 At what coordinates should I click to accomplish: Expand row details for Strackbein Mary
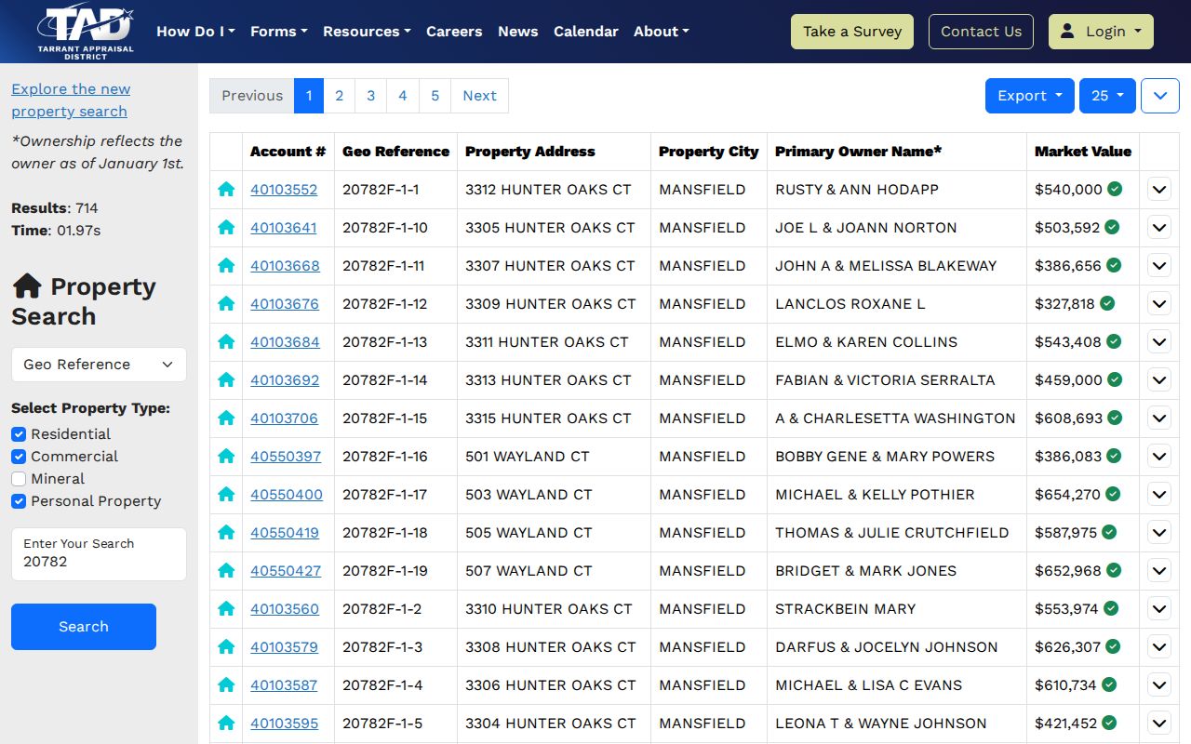1158,609
